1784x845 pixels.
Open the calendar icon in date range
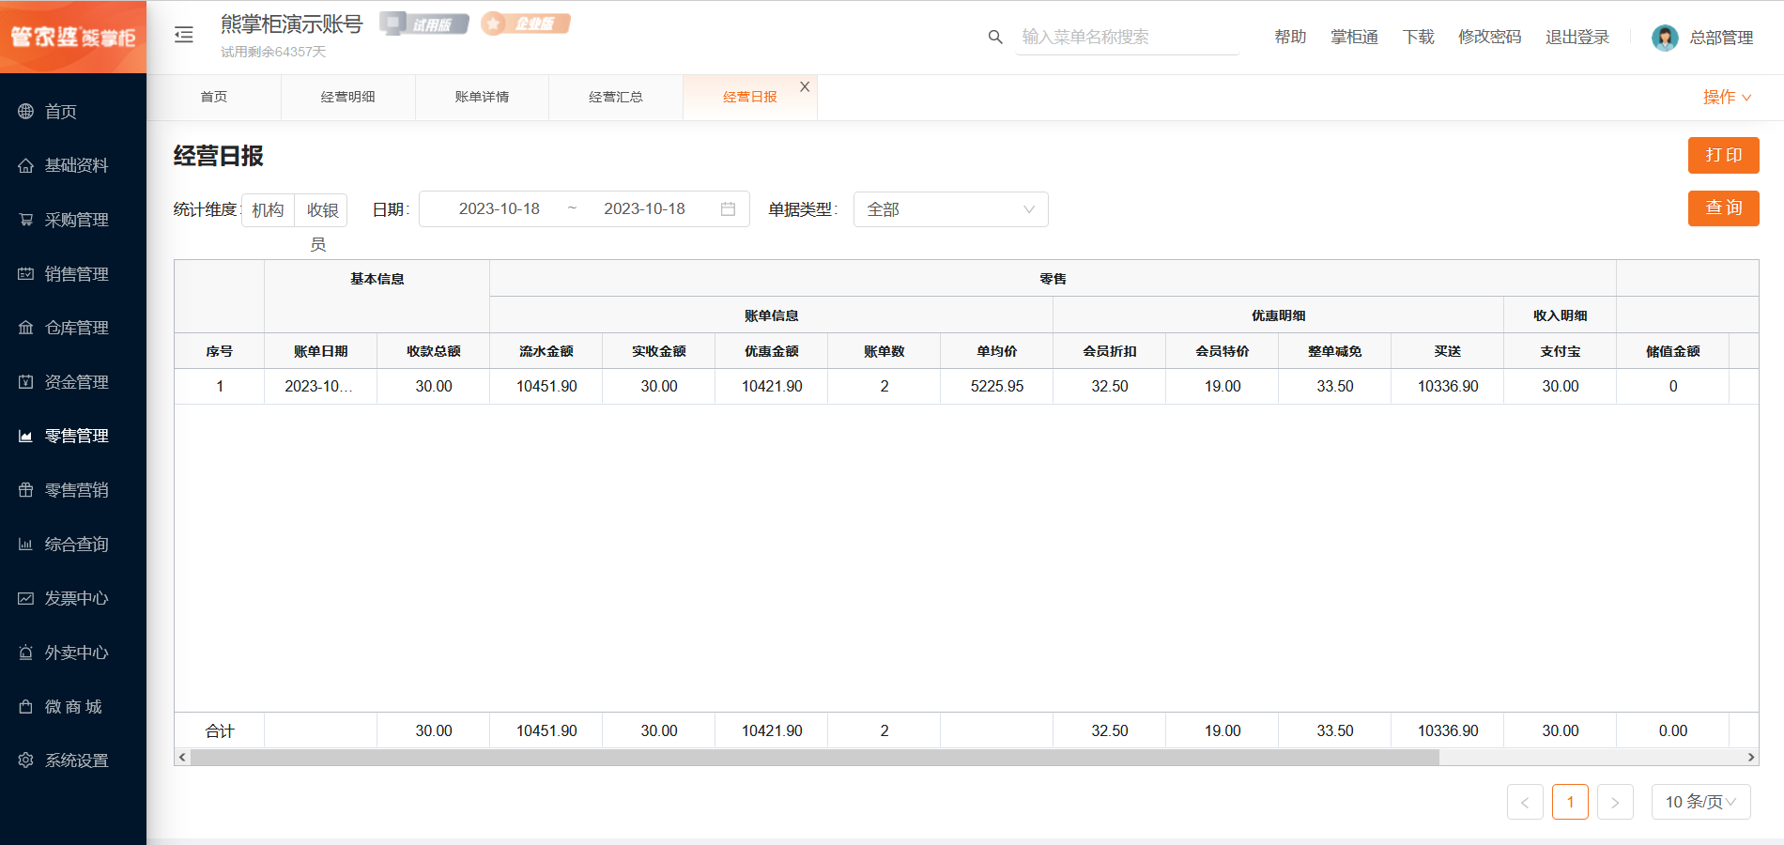[x=728, y=208]
